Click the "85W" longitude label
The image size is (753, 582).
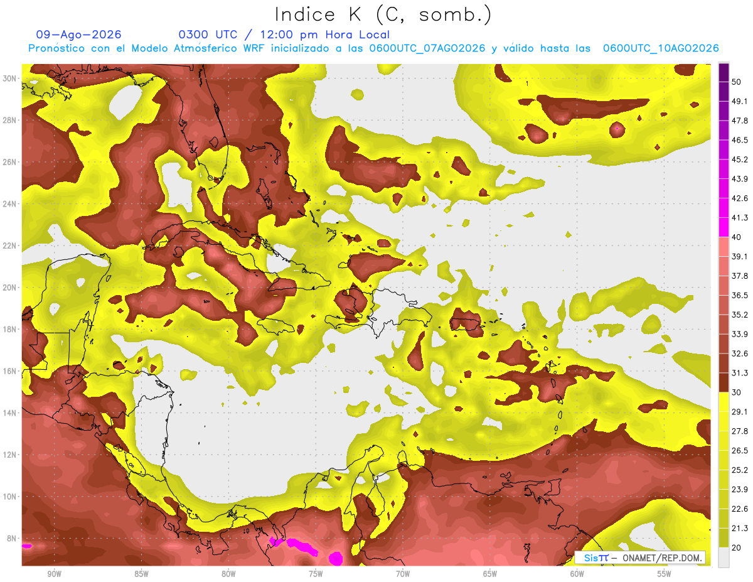141,574
